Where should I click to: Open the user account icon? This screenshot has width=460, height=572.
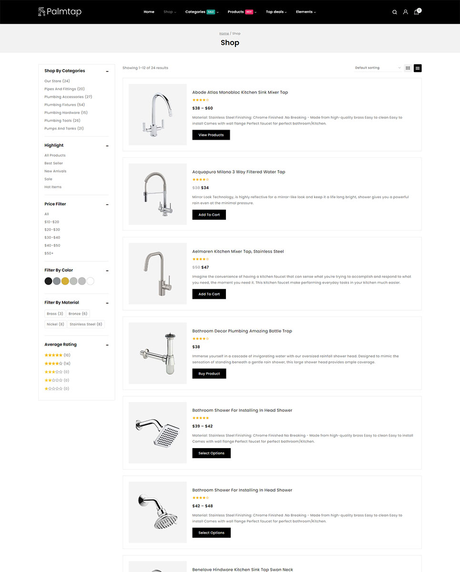coord(405,12)
